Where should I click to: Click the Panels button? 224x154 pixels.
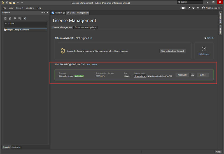(218, 152)
